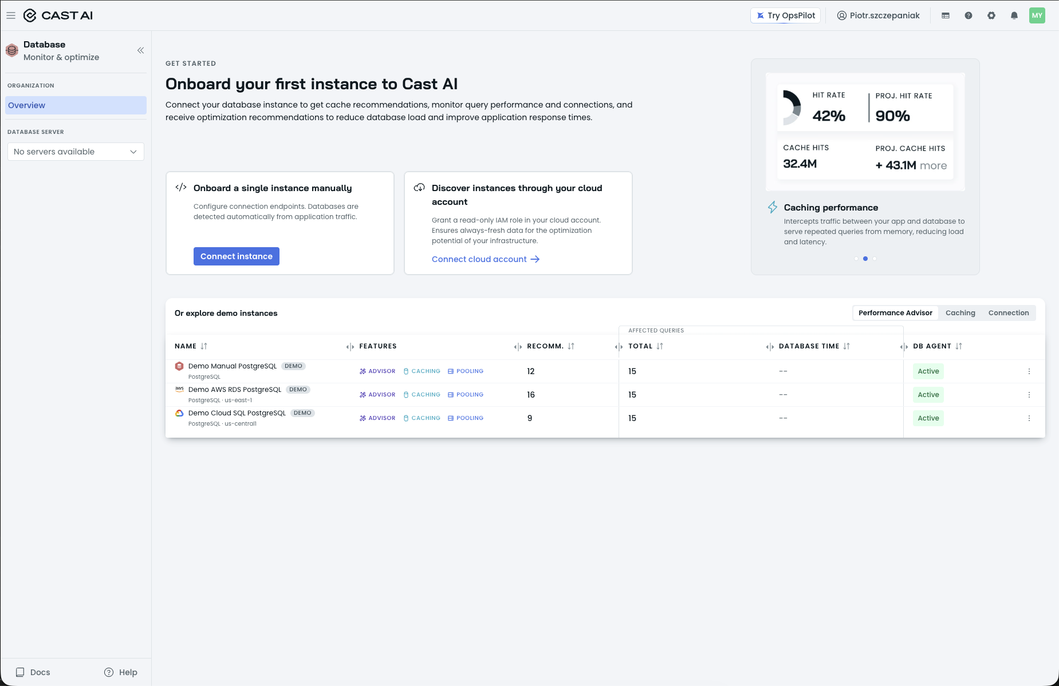1059x686 pixels.
Task: Click the Connect instance button
Action: (237, 256)
